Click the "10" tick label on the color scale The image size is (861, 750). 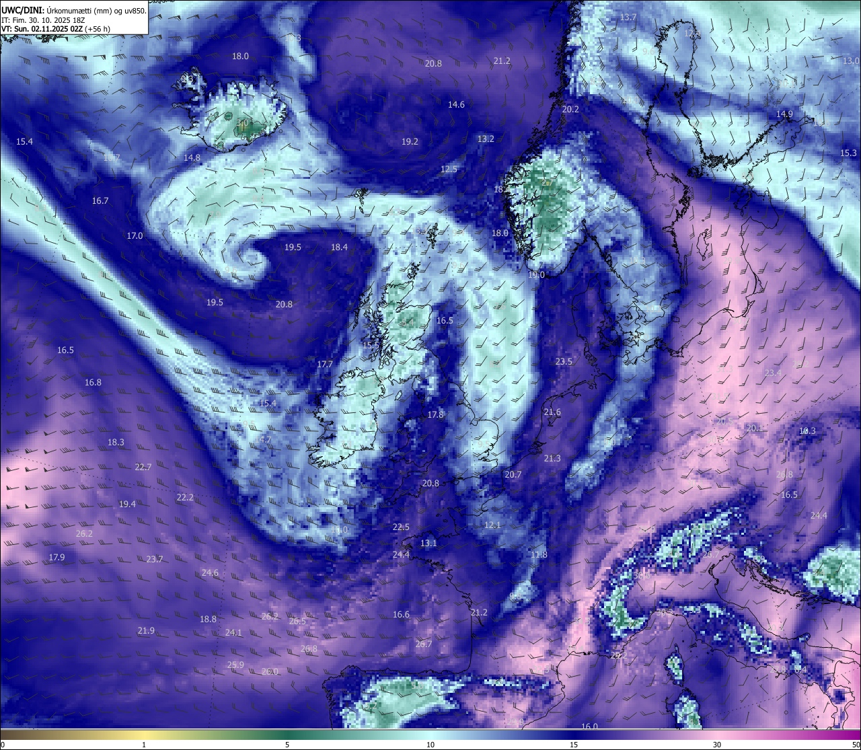point(430,745)
